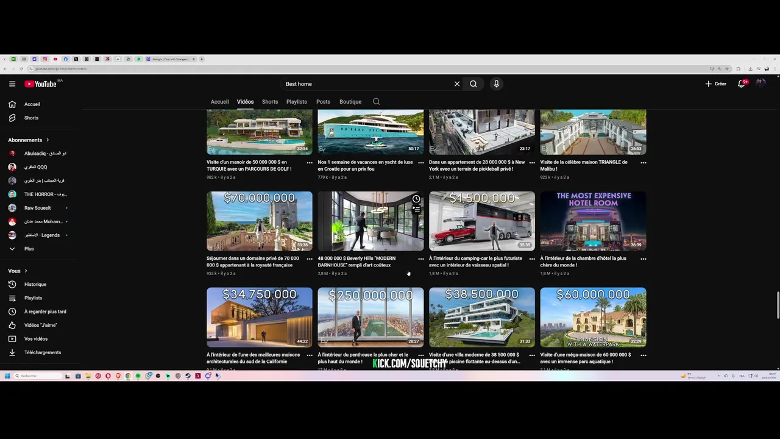The height and width of the screenshot is (439, 780).
Task: Clear the search box with the X icon
Action: click(x=457, y=84)
